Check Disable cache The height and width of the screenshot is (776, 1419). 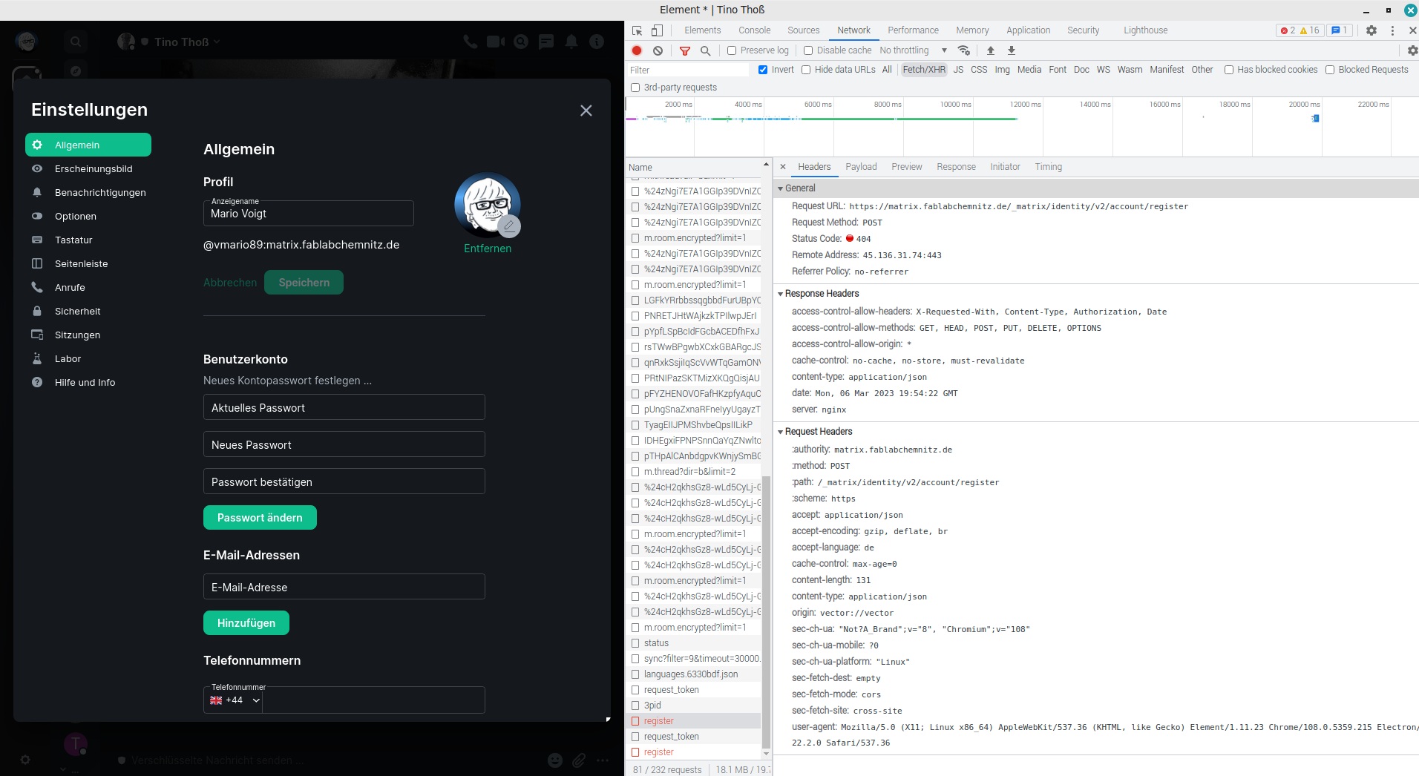(x=808, y=50)
